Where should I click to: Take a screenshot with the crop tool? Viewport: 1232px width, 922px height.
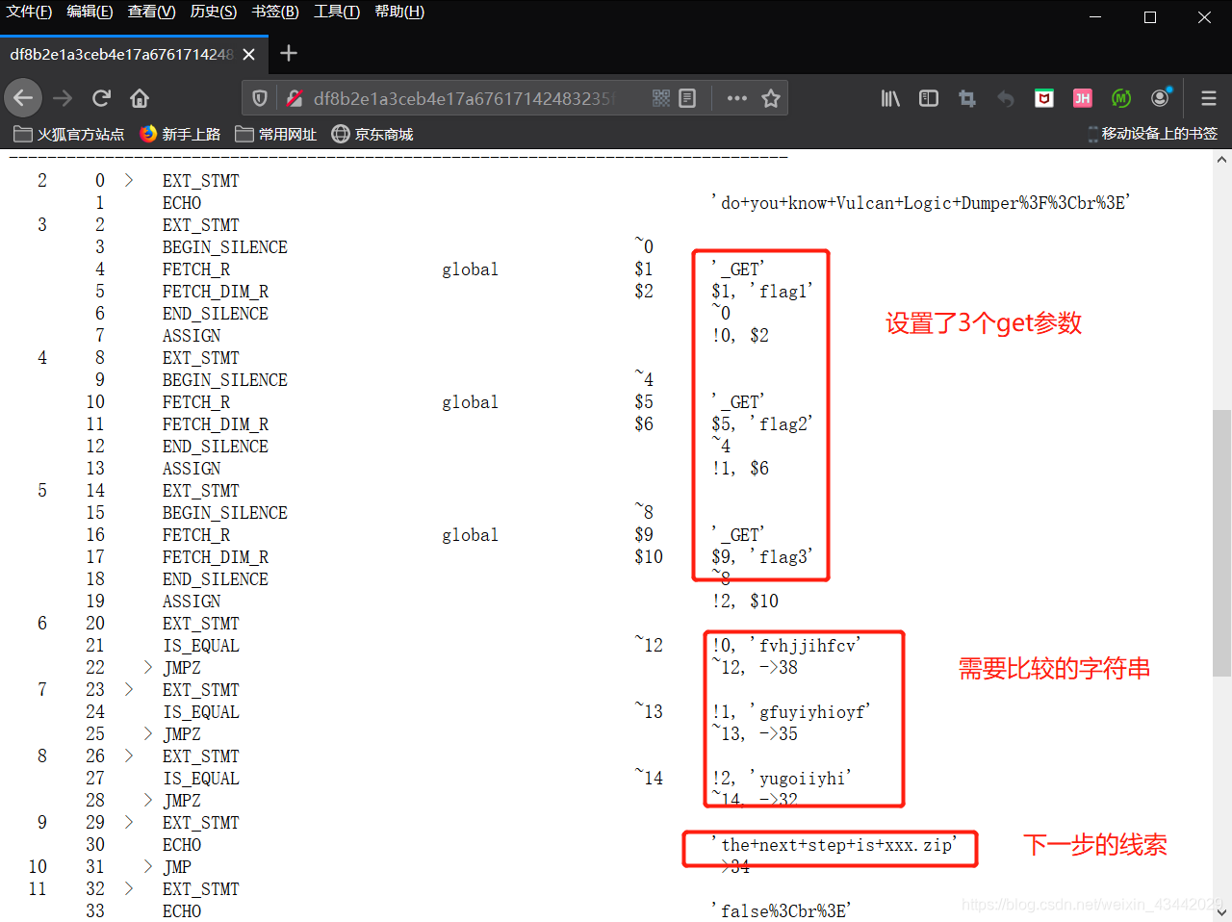point(967,98)
